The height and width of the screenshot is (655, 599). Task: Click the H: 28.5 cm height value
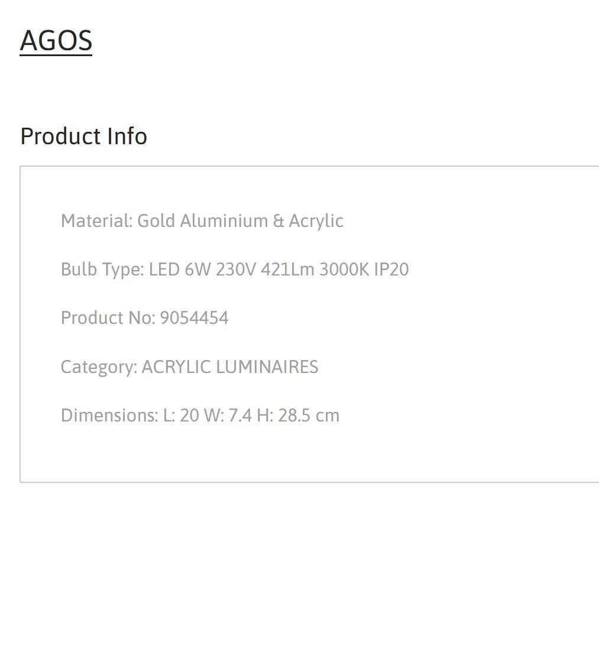298,415
